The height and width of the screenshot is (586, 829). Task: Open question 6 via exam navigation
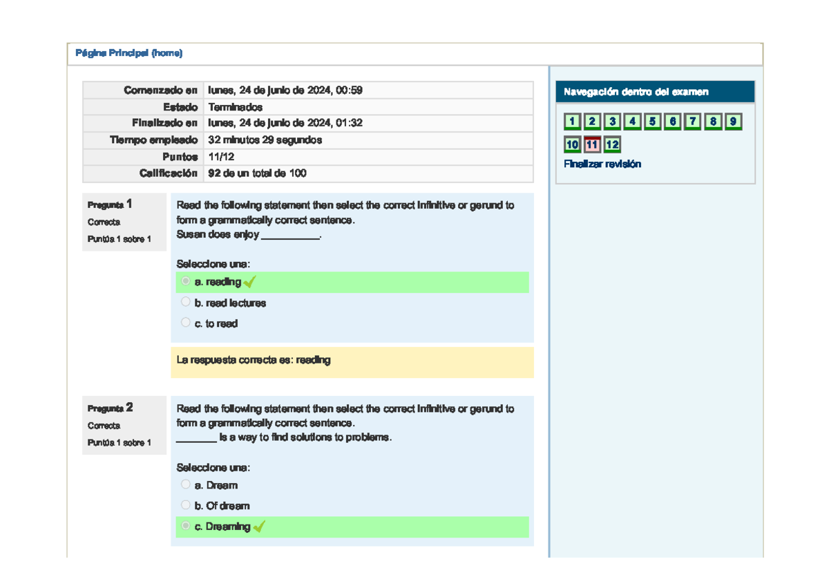click(671, 121)
